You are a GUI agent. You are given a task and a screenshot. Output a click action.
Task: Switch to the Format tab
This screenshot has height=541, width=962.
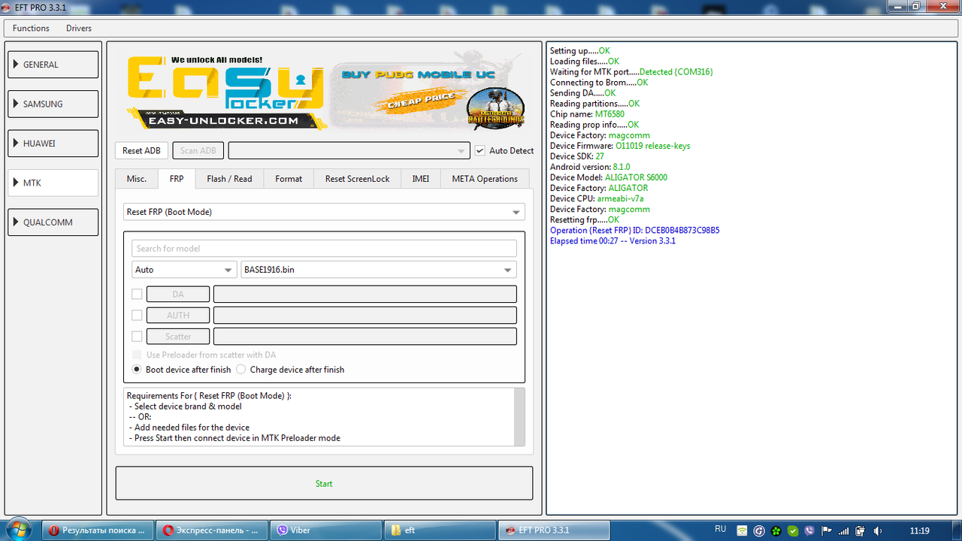tap(289, 179)
